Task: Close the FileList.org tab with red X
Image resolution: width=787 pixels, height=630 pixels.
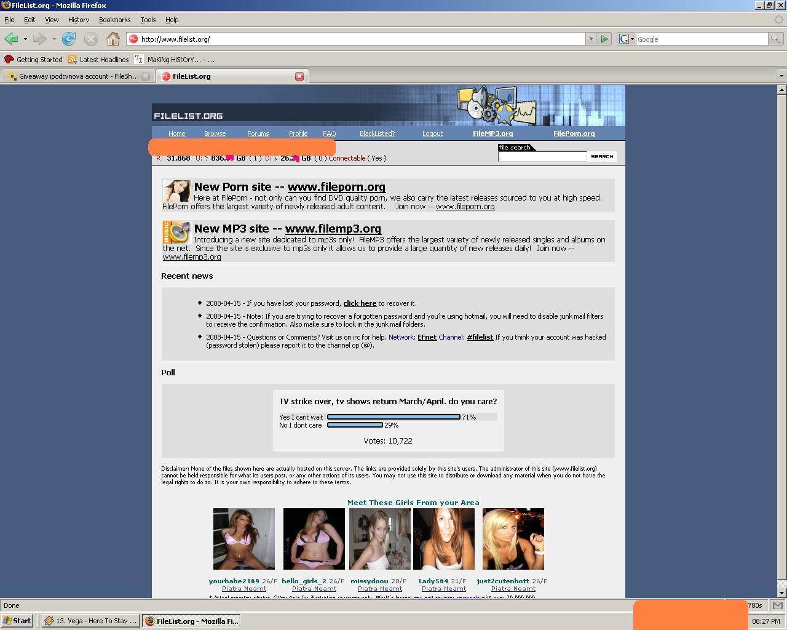Action: click(299, 76)
